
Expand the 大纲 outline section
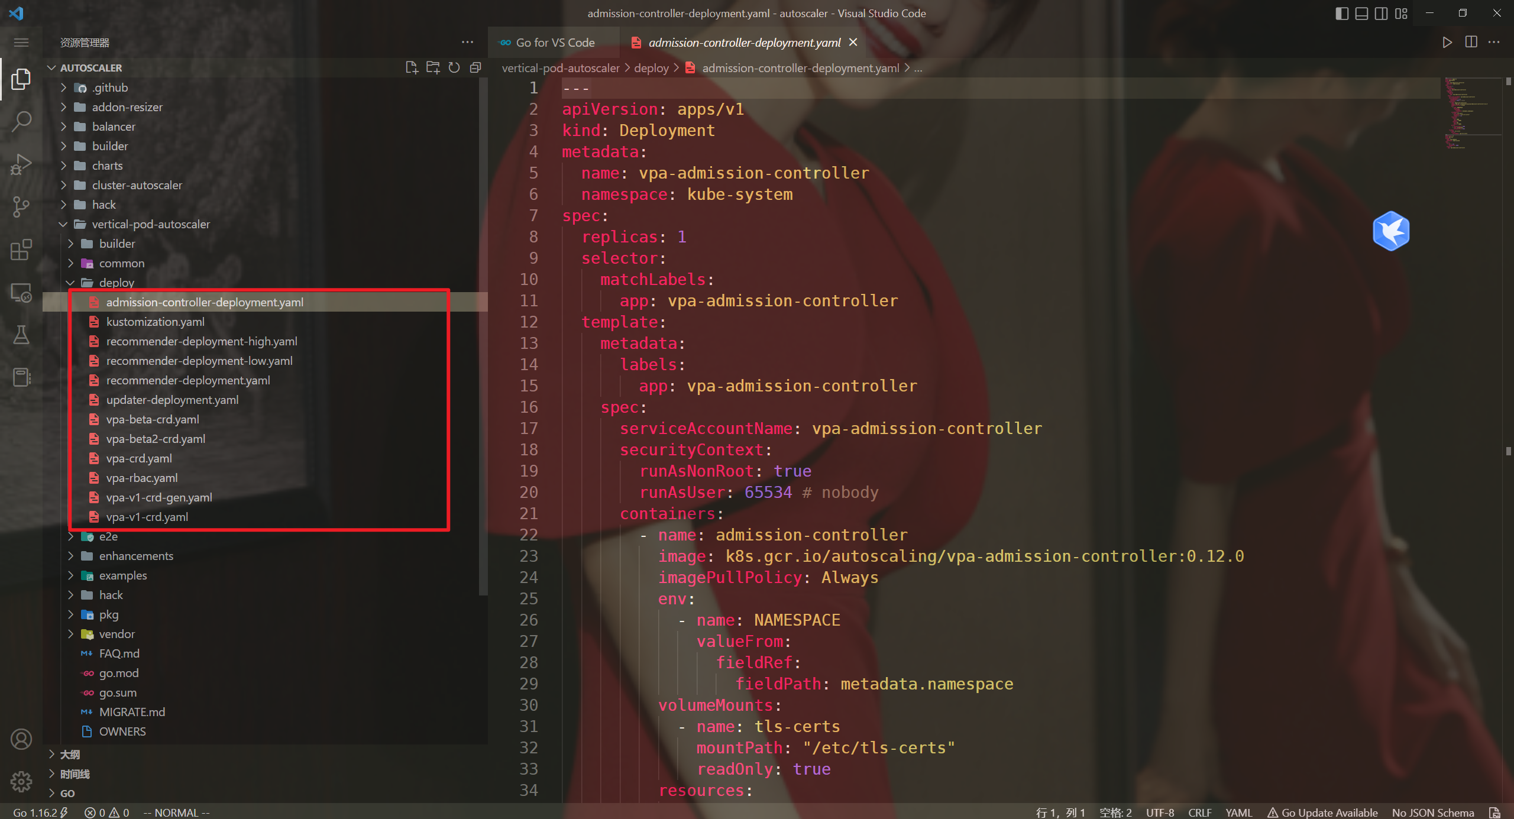pyautogui.click(x=266, y=755)
